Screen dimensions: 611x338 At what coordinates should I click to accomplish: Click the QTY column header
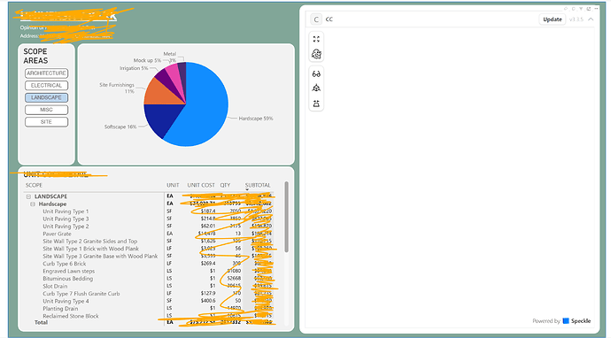coord(225,185)
